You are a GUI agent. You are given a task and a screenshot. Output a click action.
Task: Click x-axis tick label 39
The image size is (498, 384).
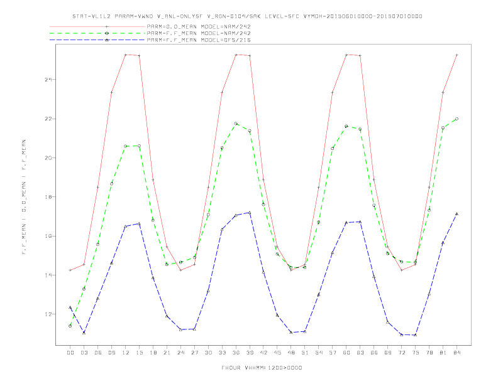250,353
